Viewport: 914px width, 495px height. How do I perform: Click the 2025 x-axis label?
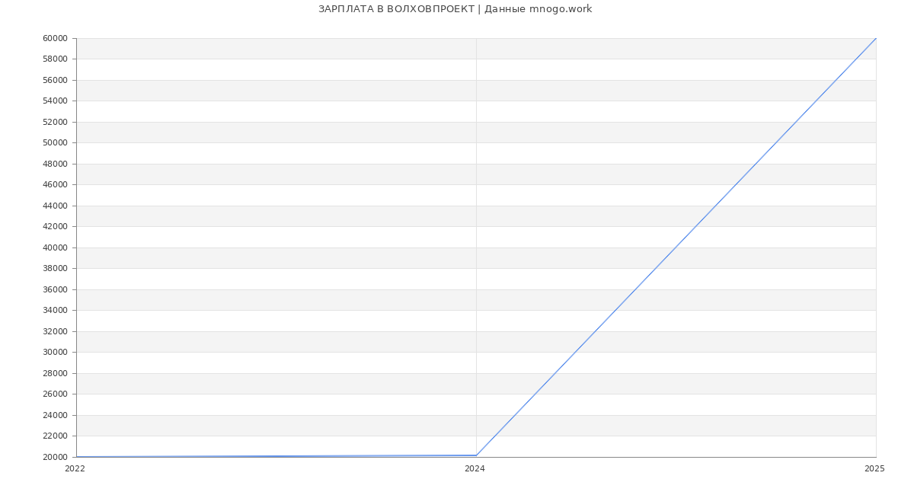click(x=874, y=469)
